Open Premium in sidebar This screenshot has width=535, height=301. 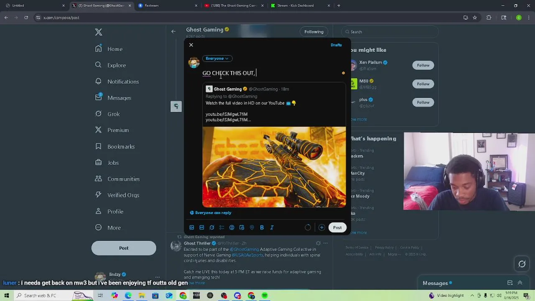(x=112, y=130)
